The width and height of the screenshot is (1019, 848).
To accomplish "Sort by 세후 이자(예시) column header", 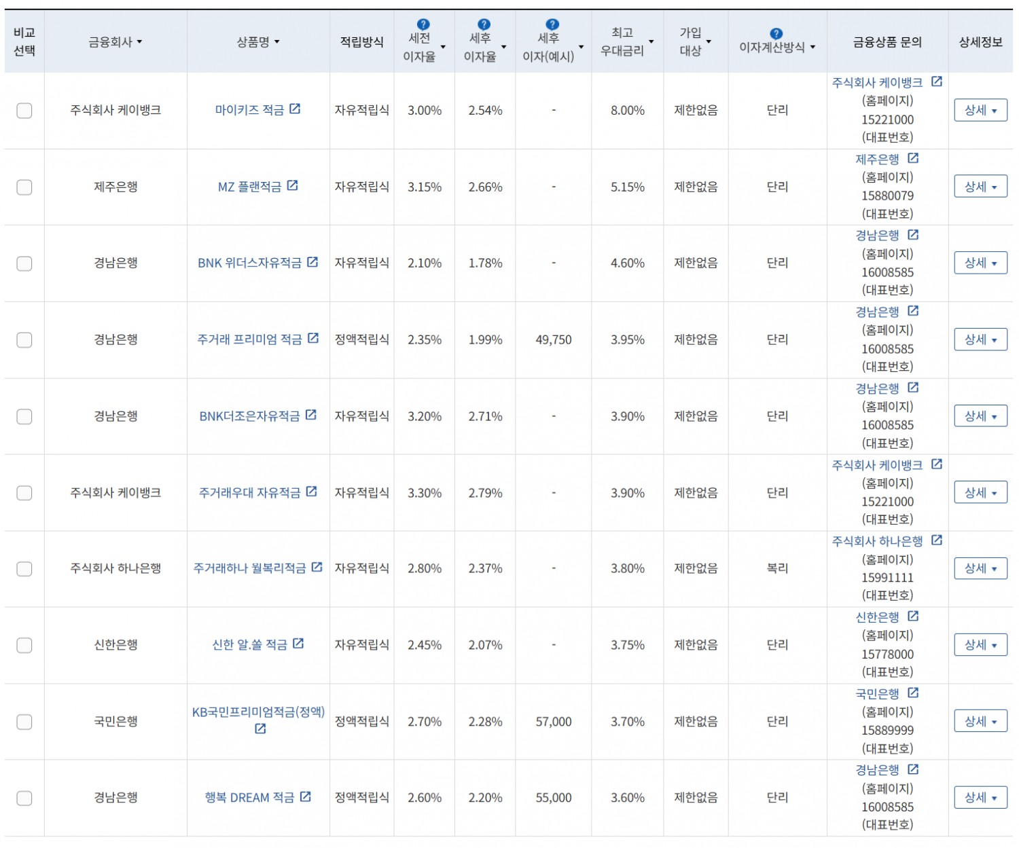I will pyautogui.click(x=553, y=47).
